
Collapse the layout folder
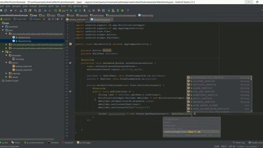tap(6, 62)
